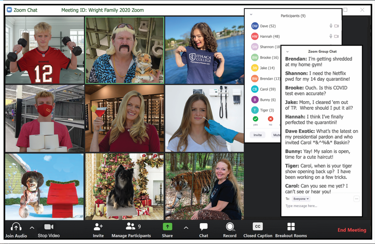The width and height of the screenshot is (375, 244).
Task: Open Manage Participants in the toolbar
Action: click(131, 227)
